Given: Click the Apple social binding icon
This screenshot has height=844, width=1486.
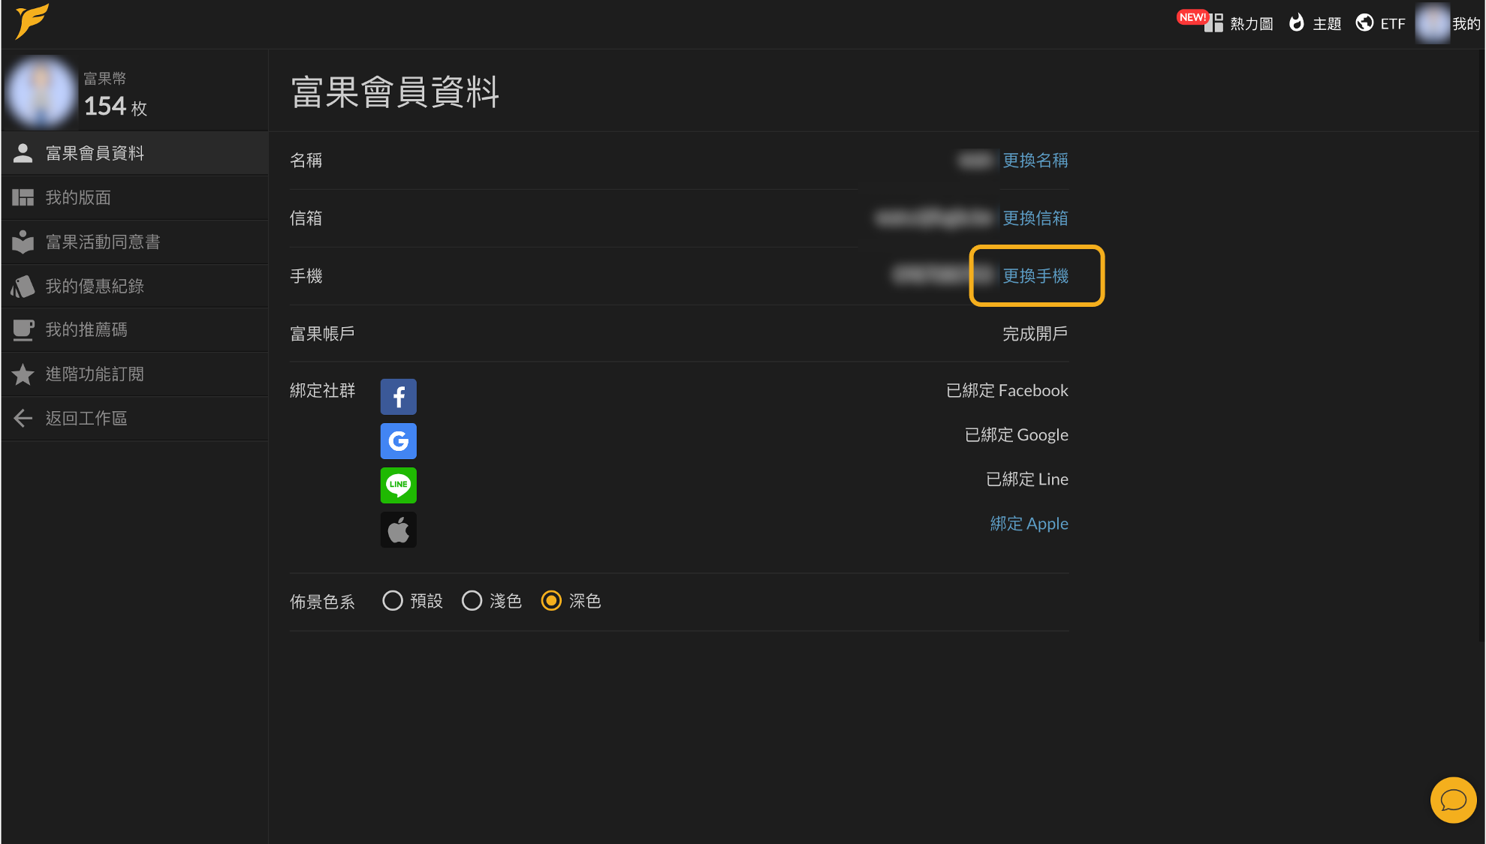Looking at the screenshot, I should [398, 530].
